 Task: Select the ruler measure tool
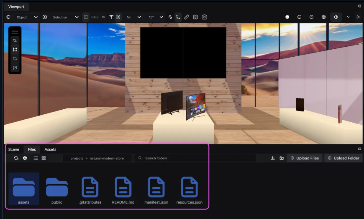187,17
